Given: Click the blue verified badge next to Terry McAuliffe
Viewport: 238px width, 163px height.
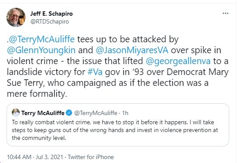Looking at the screenshot, I should click(x=69, y=113).
